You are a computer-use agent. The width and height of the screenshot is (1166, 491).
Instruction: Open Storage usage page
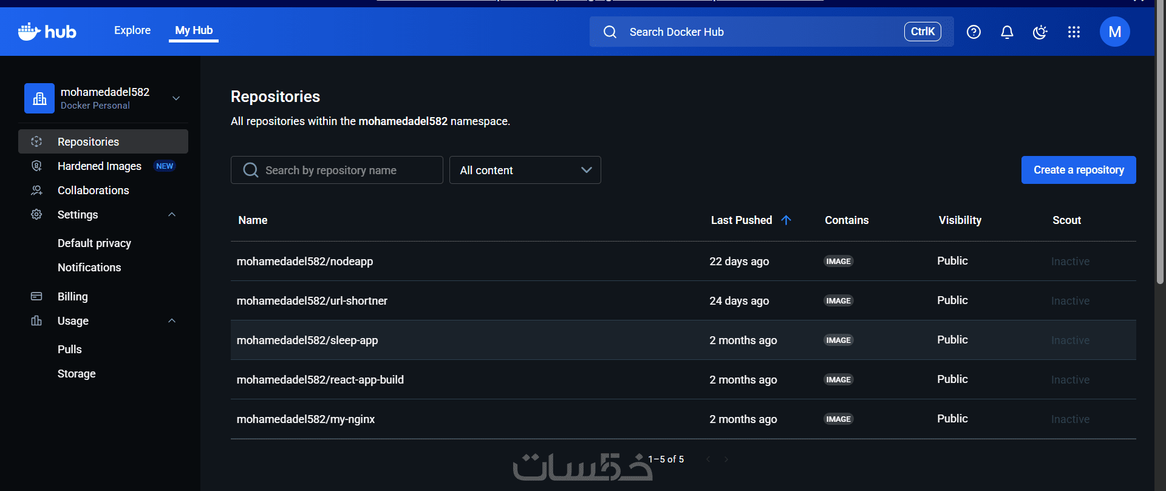tap(77, 374)
